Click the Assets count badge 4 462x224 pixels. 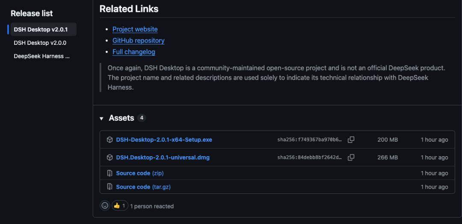[x=142, y=118]
